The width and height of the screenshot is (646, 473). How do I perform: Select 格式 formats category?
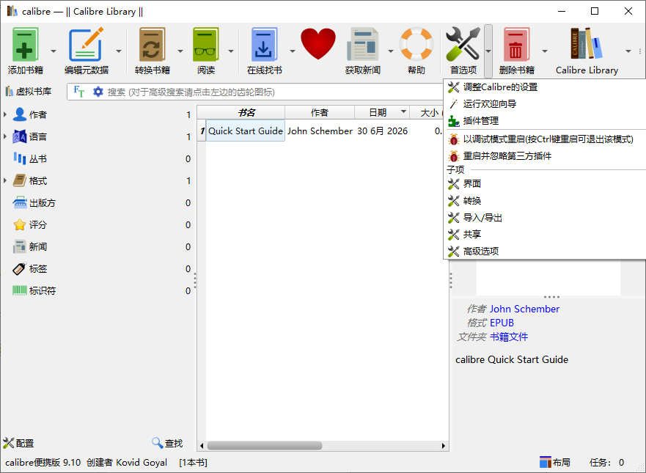tap(38, 181)
